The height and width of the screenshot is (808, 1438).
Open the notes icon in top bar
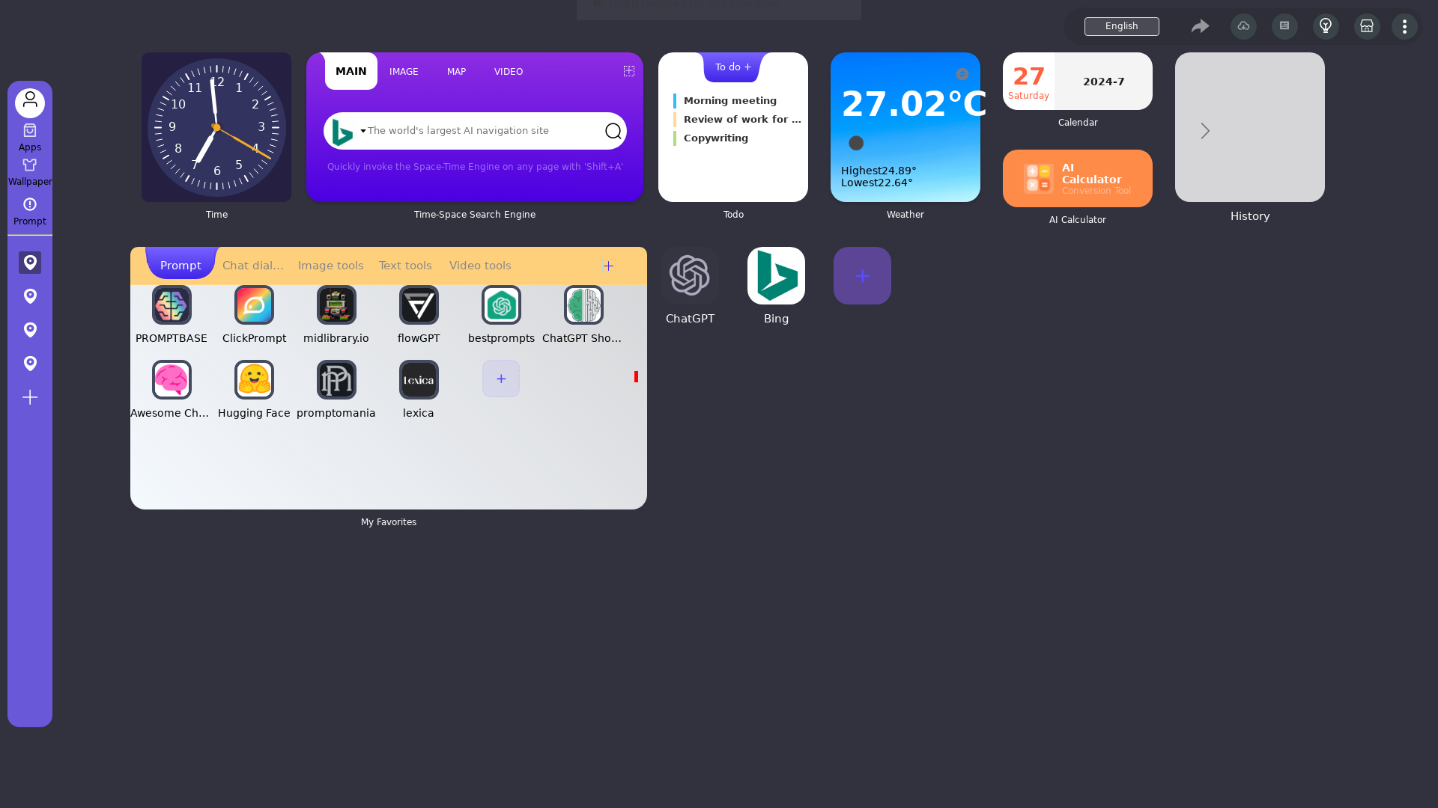(1284, 26)
